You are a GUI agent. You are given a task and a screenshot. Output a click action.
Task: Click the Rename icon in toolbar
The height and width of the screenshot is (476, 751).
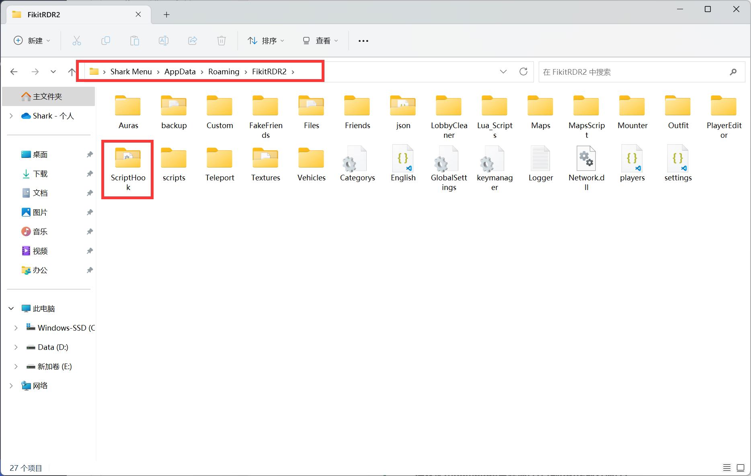point(164,41)
